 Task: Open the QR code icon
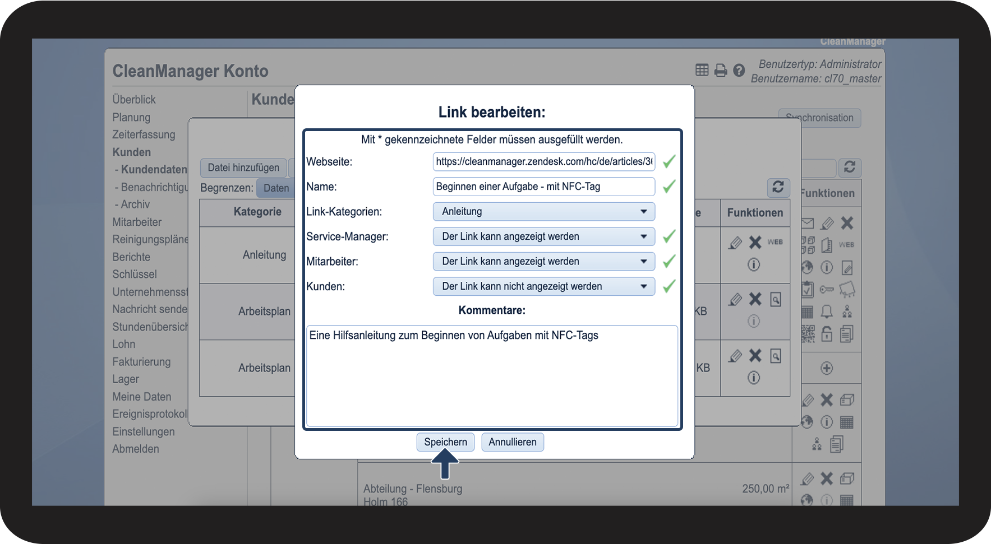click(x=808, y=334)
